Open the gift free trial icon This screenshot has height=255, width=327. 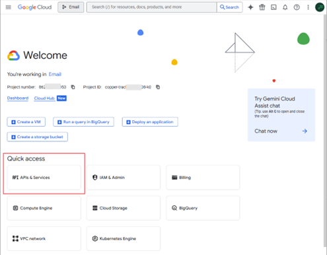coord(262,7)
